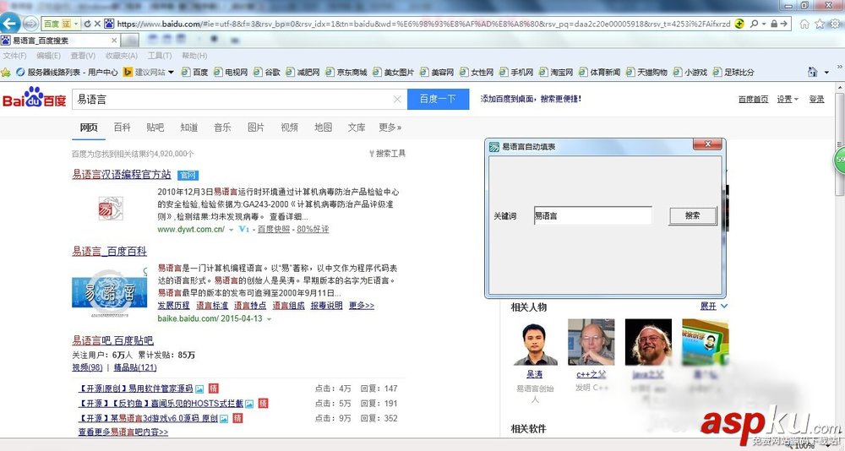
Task: Click the lock security icon in address bar
Action: click(773, 24)
